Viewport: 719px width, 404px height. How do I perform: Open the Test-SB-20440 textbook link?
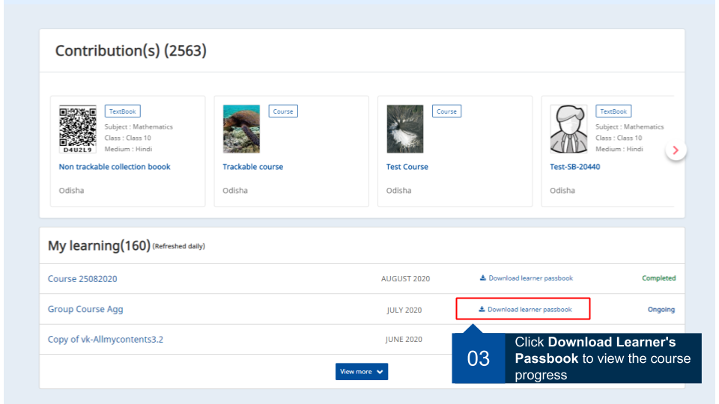point(574,167)
